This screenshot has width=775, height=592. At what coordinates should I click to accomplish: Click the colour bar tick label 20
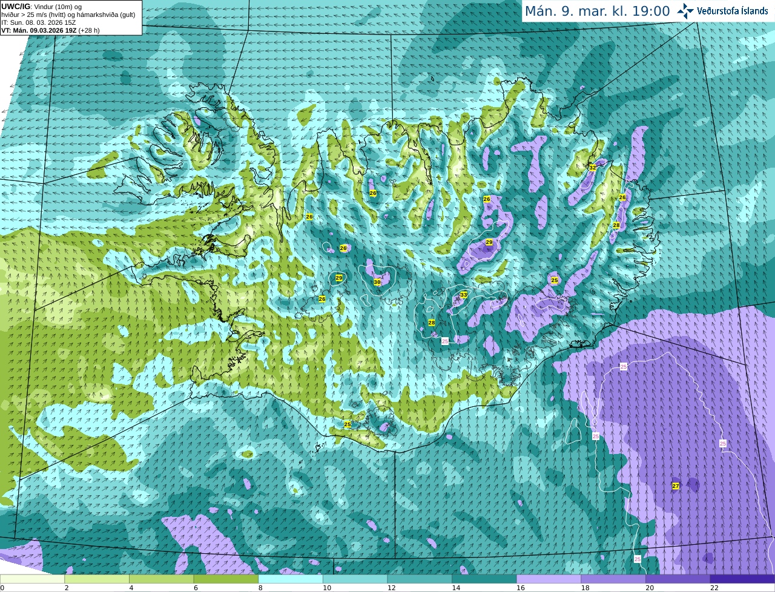tap(650, 588)
